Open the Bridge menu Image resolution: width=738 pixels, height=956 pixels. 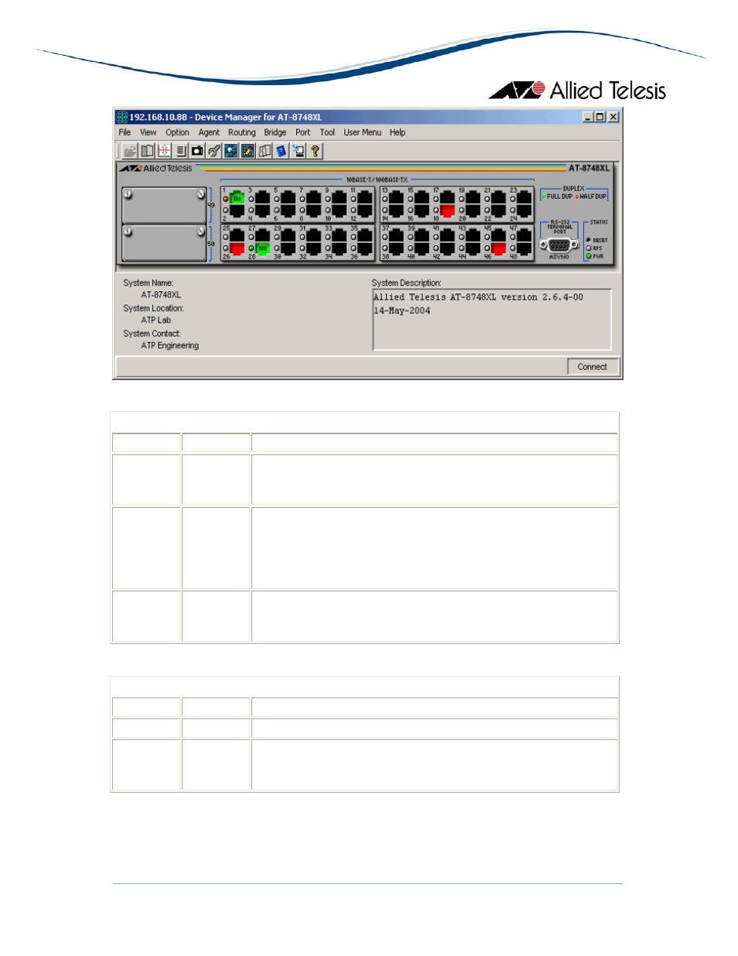click(275, 132)
